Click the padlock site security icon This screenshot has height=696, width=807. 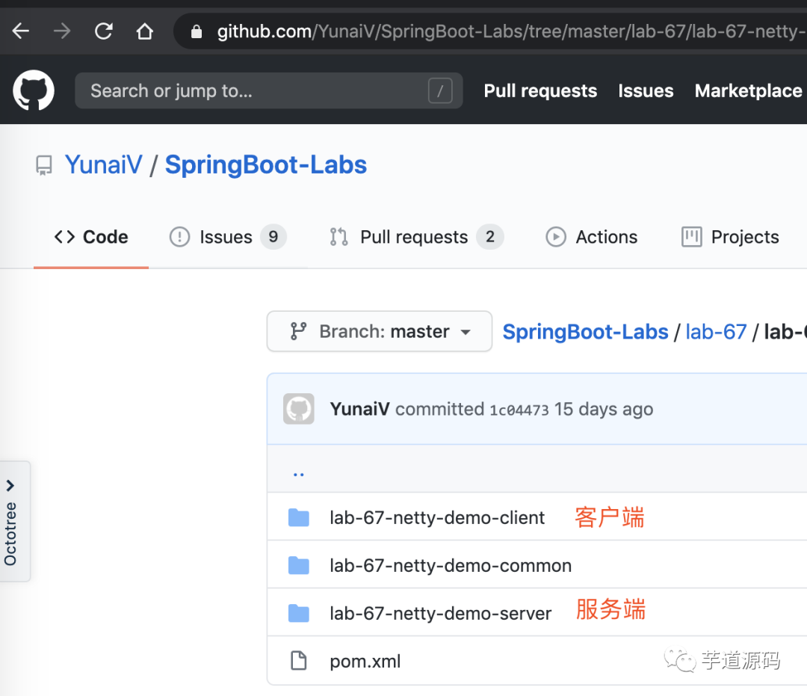tap(196, 32)
